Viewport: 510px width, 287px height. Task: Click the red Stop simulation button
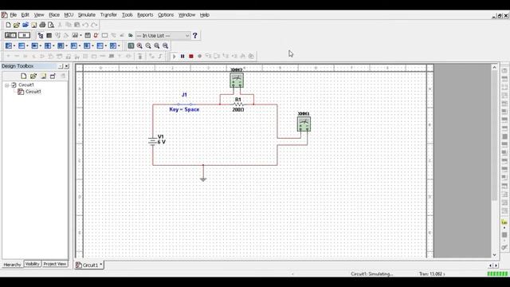[x=191, y=57]
